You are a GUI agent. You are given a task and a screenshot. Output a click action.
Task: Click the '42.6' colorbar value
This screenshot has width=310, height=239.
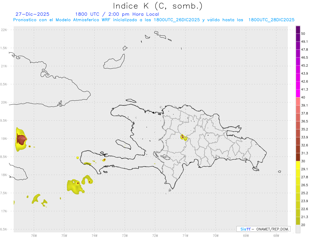pyautogui.click(x=305, y=81)
